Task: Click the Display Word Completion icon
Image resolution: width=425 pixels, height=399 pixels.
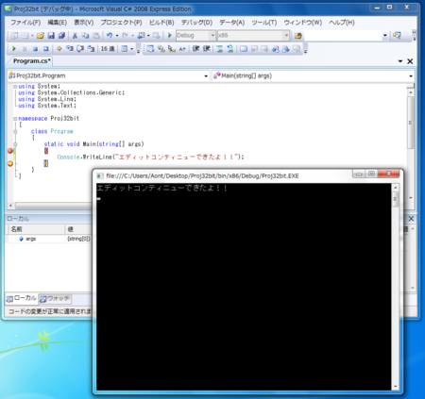Action: click(x=182, y=49)
